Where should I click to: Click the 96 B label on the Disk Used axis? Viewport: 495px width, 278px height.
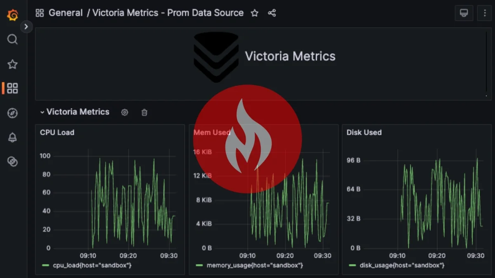(x=354, y=160)
